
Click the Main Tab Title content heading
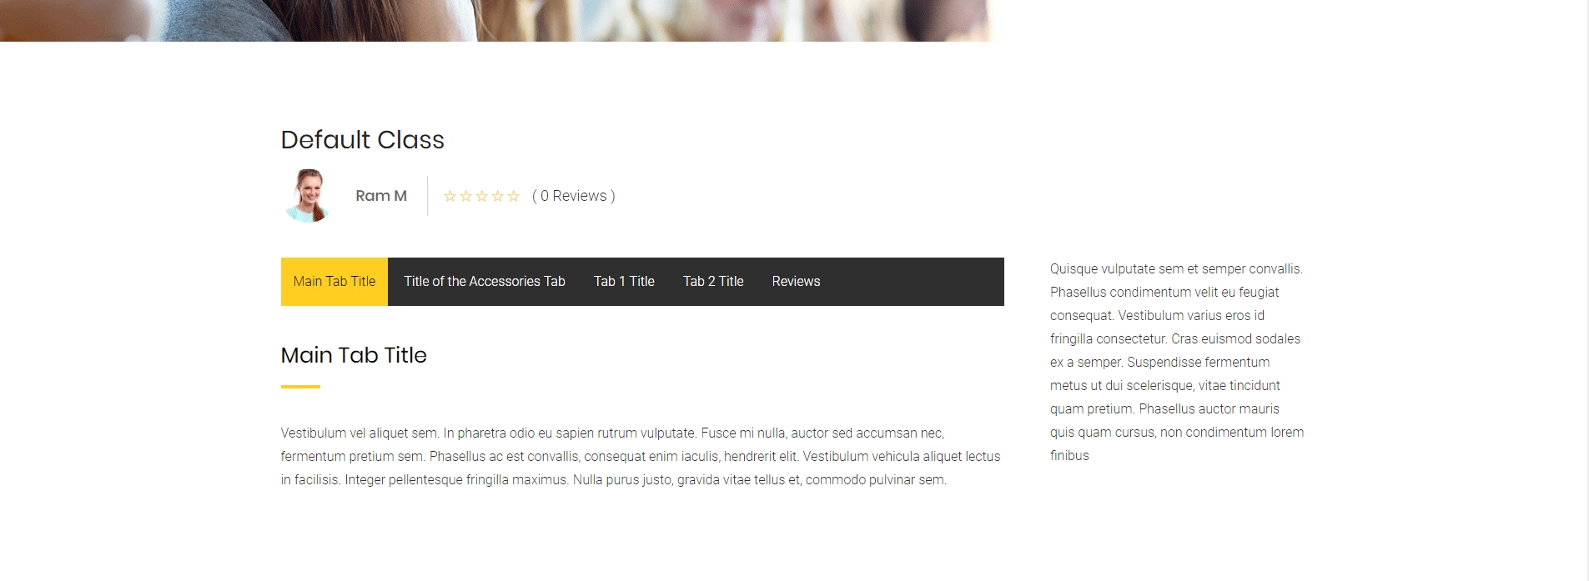354,355
